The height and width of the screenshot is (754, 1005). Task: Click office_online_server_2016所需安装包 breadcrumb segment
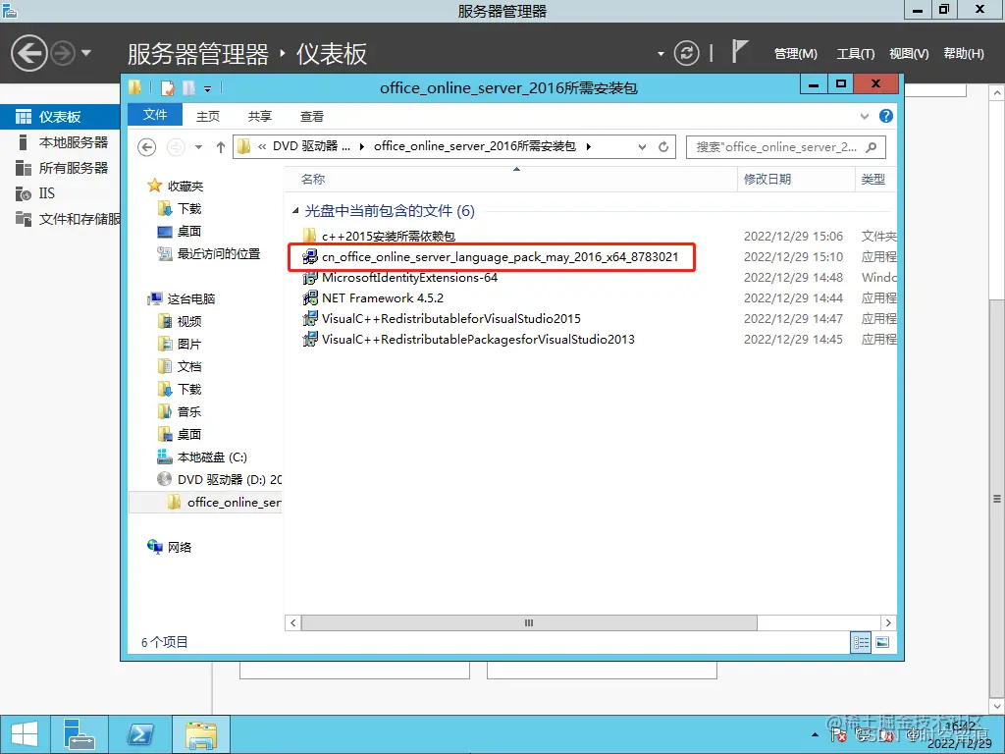(475, 146)
